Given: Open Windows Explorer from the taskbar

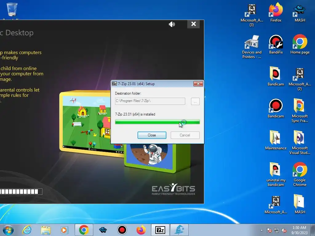Looking at the screenshot, I should click(46, 230).
